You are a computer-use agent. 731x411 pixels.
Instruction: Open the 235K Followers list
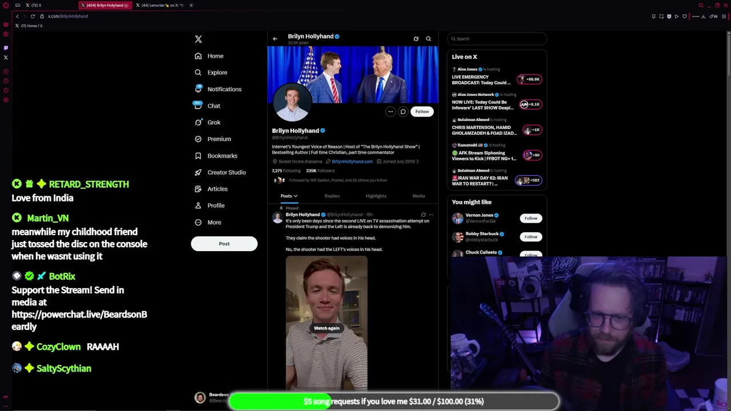point(320,171)
